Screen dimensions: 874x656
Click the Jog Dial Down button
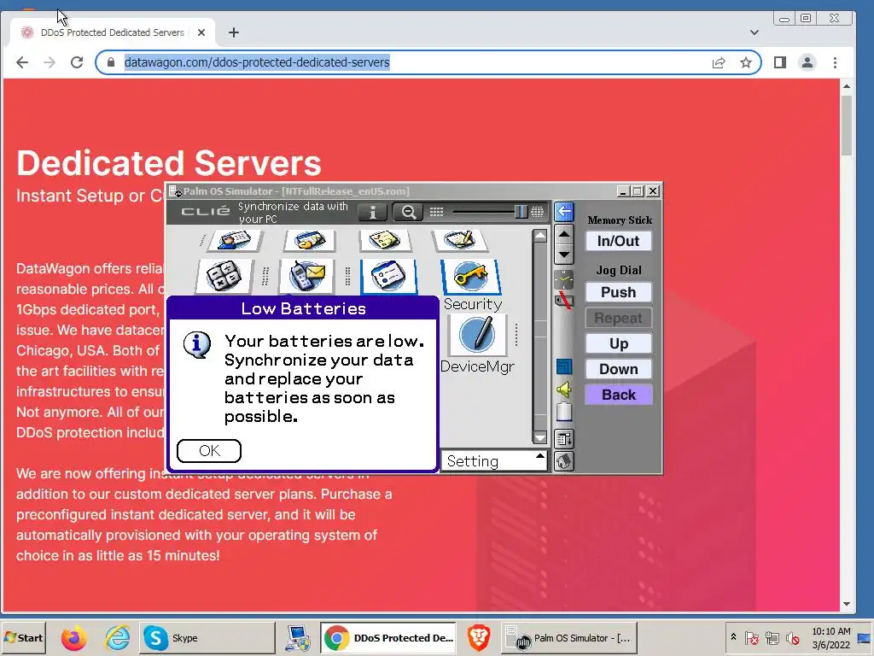tap(618, 369)
